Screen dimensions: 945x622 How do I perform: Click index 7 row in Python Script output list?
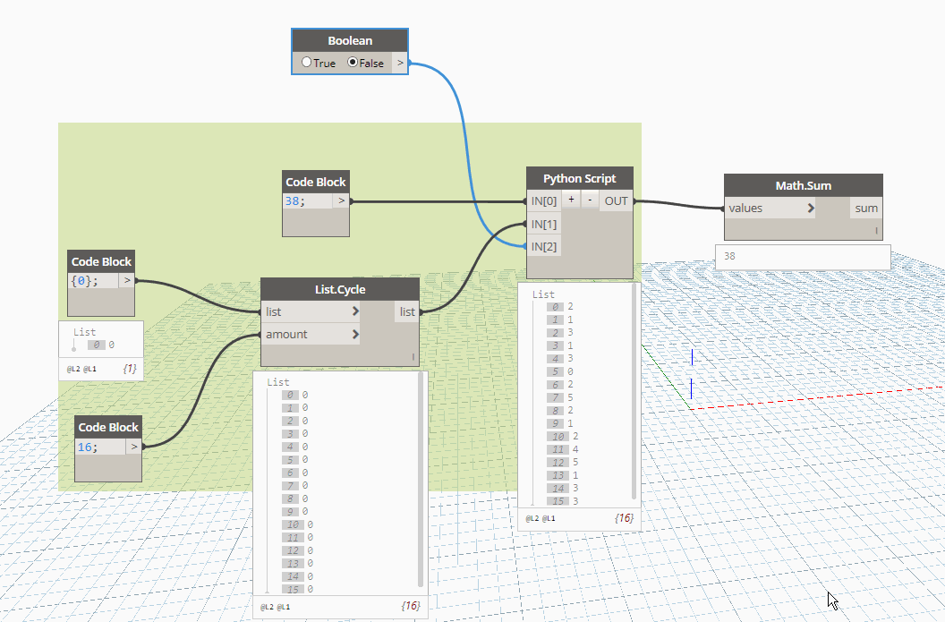point(560,397)
